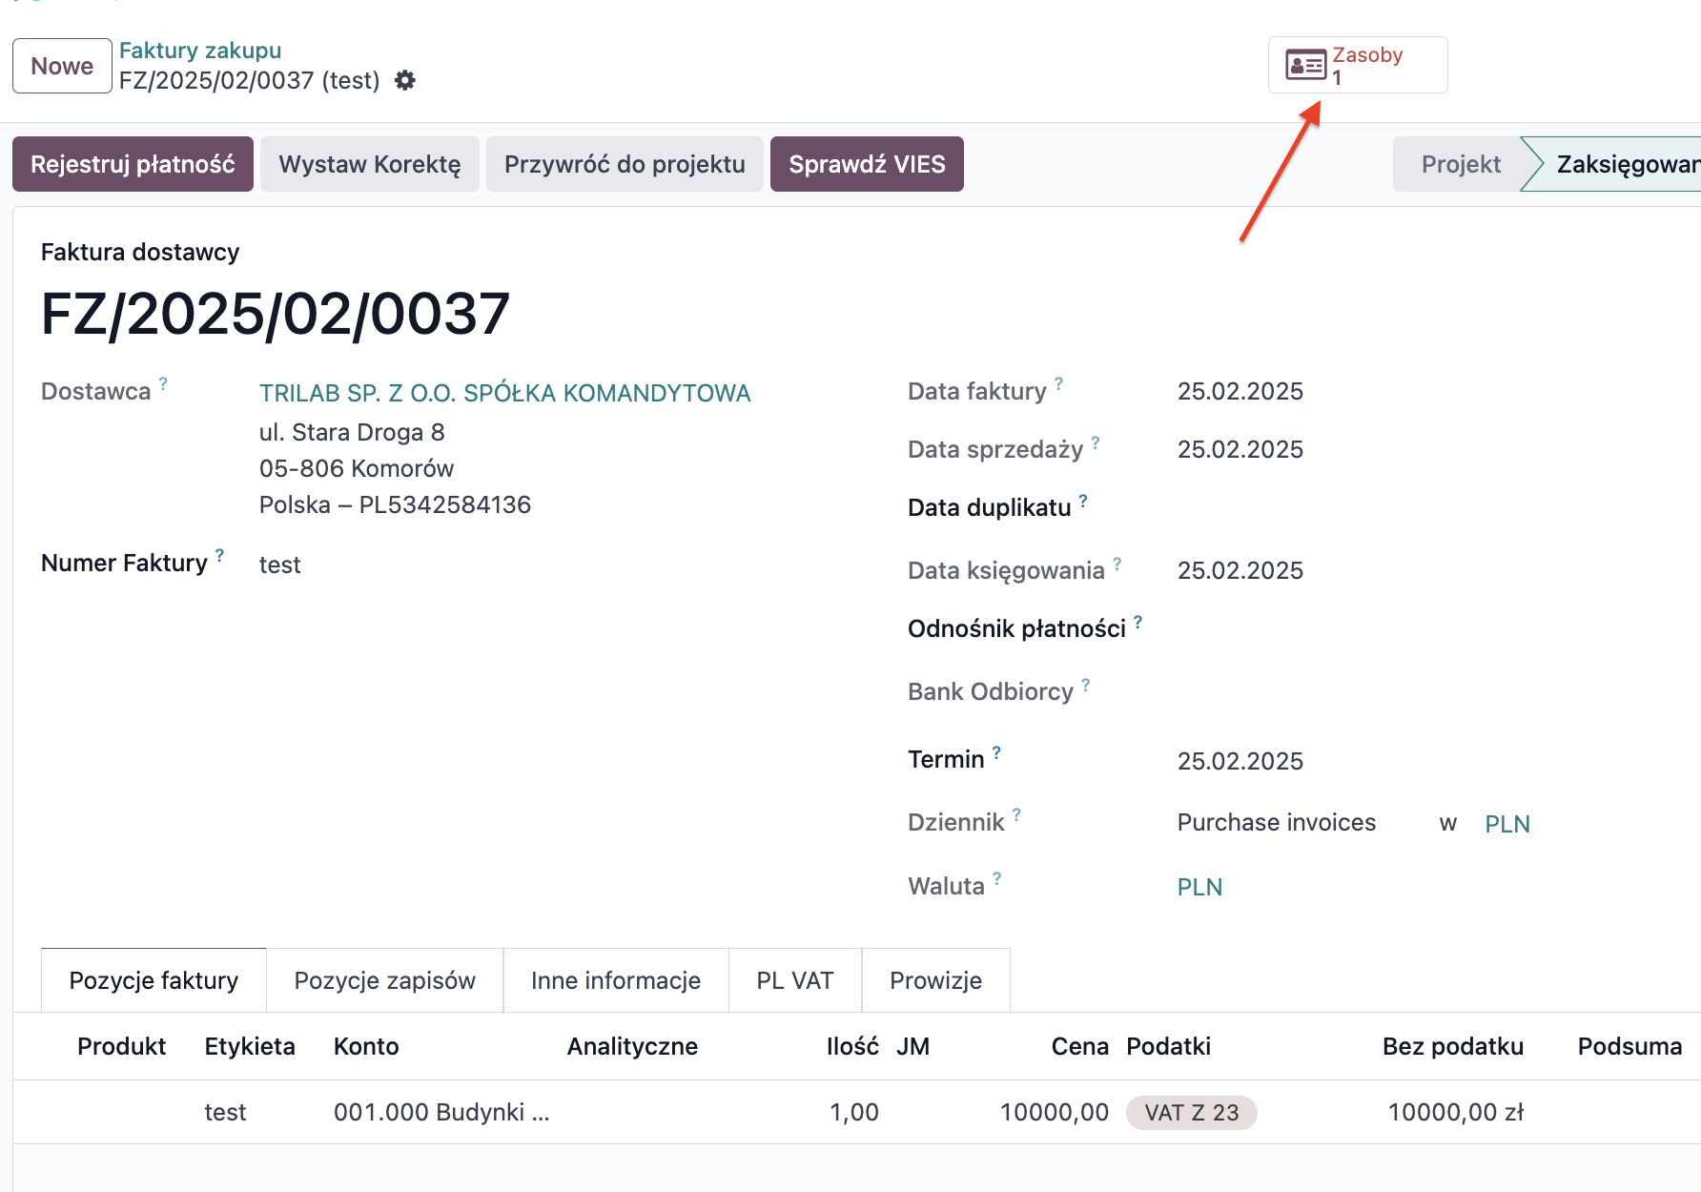Screen dimensions: 1701x1192
Task: Click Rejestruj płatność button
Action: pos(133,164)
